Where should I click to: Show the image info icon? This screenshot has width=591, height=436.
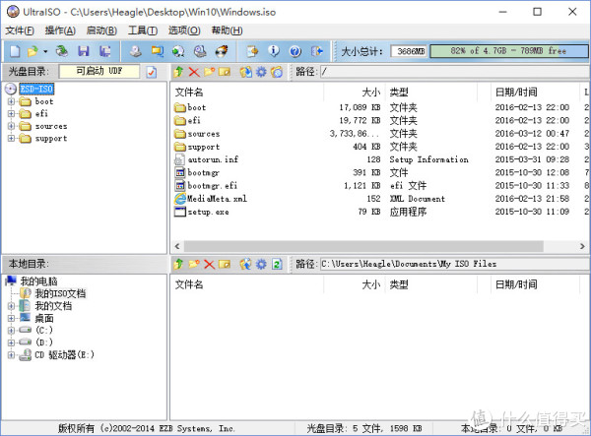[x=274, y=51]
